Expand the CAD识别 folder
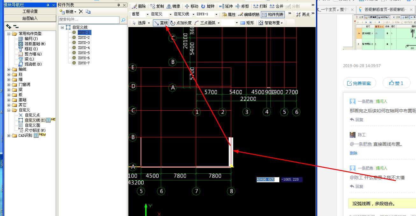This screenshot has width=416, height=216. pyautogui.click(x=9, y=136)
